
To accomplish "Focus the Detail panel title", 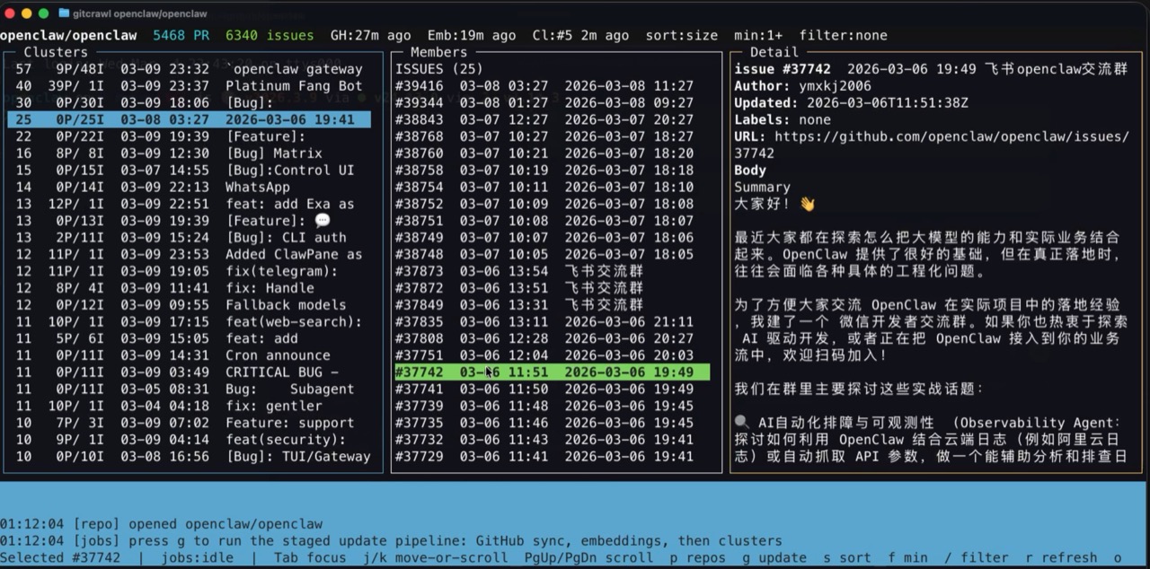I will point(774,52).
